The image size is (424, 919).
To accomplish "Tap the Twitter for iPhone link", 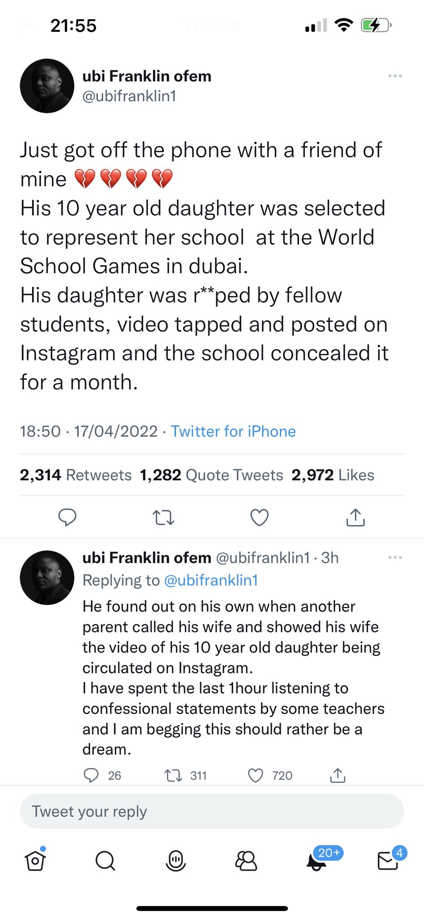I will click(x=233, y=431).
